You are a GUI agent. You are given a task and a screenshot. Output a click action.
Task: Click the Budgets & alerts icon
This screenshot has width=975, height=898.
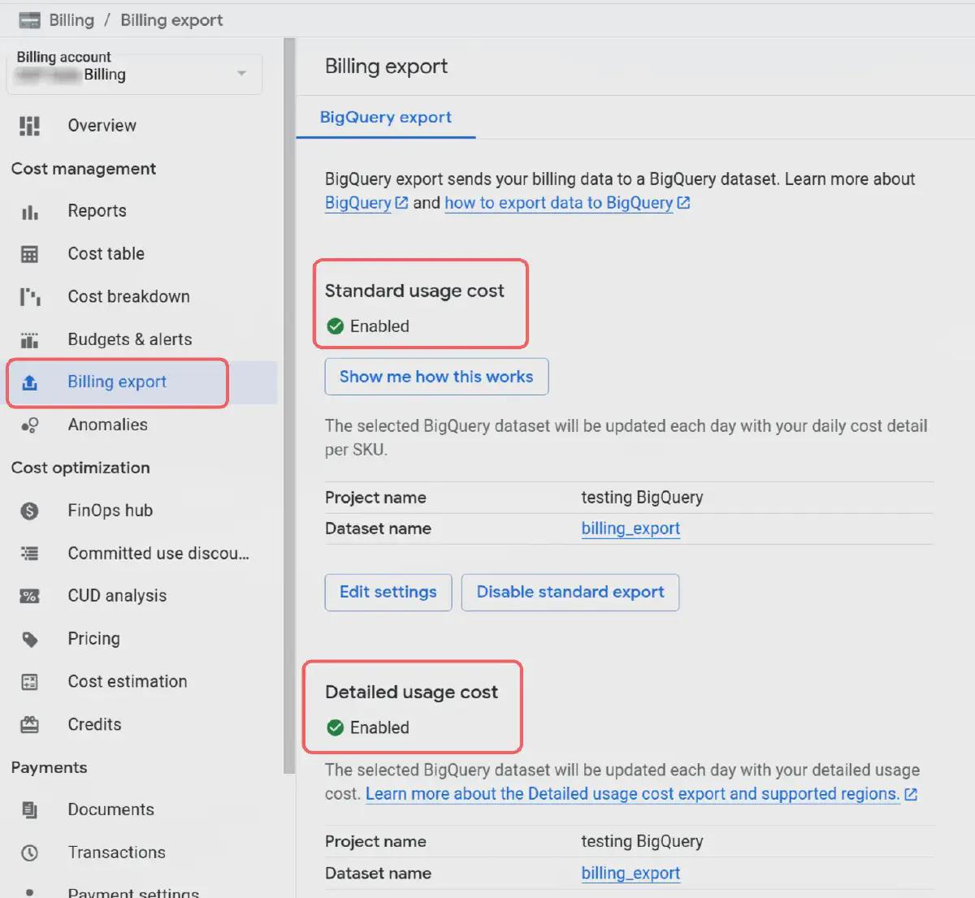pos(29,340)
